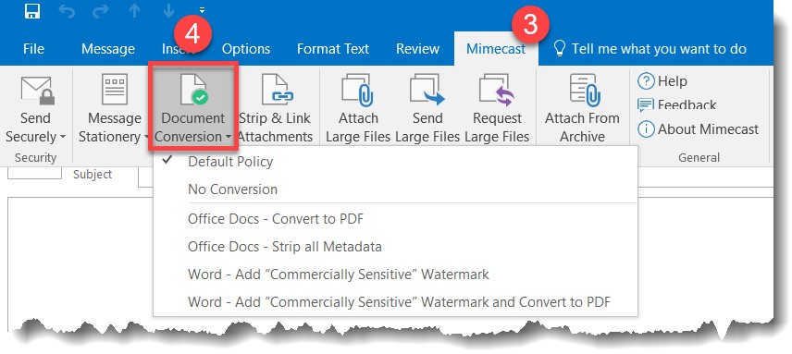Click the Document Conversion icon
This screenshot has height=354, width=792.
click(193, 89)
